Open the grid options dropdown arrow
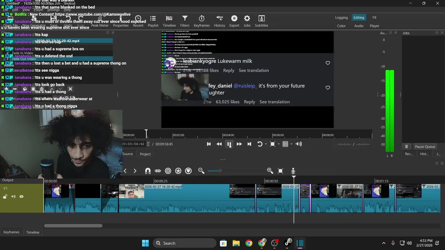 pyautogui.click(x=291, y=144)
